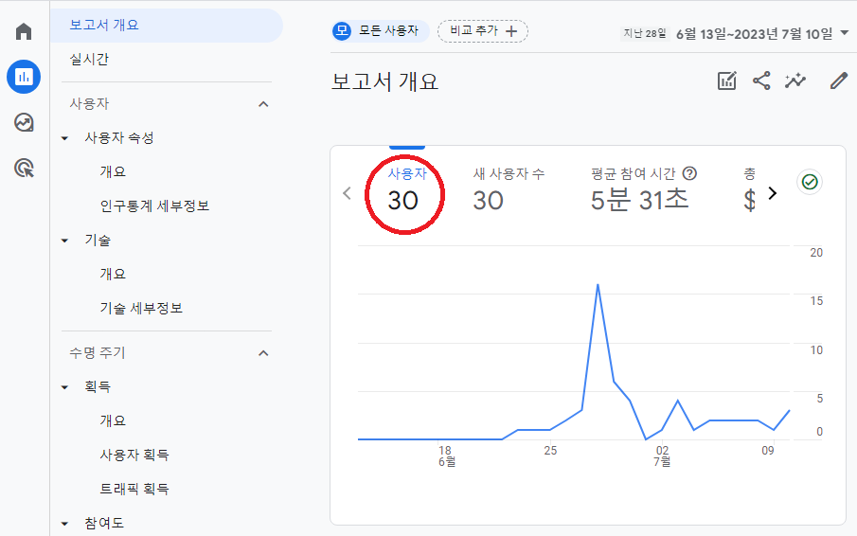Collapse the 기술 tree arrow

click(64, 241)
